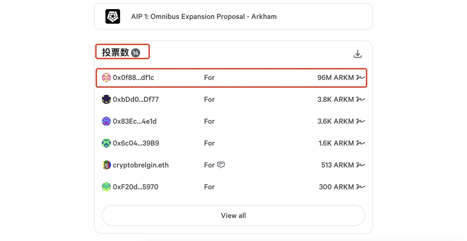This screenshot has width=467, height=241.
Task: Click the For label on the 96M ARKM vote
Action: coord(209,78)
